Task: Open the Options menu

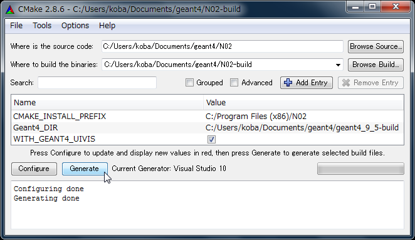Action: click(75, 26)
